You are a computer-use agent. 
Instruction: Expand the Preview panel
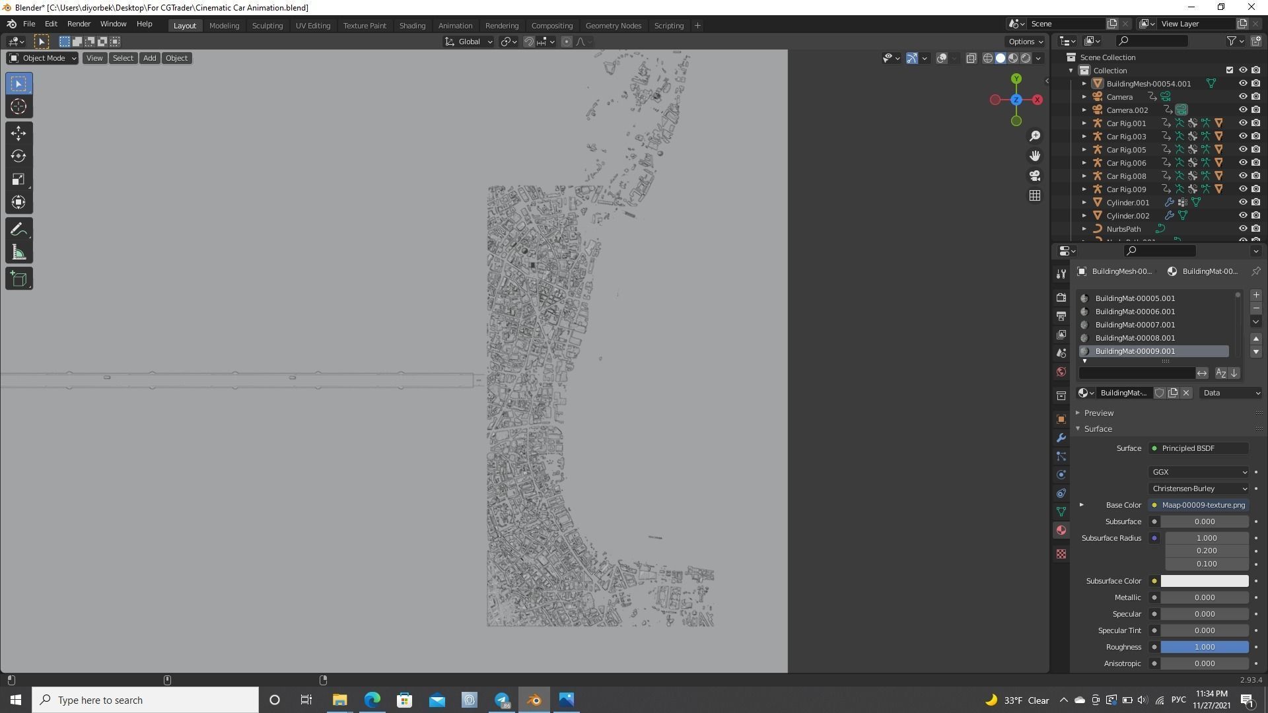click(x=1098, y=413)
